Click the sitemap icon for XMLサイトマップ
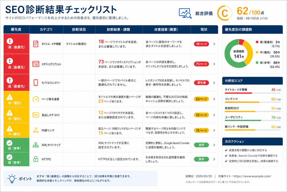Image resolution: width=287 pixels, height=192 pixels. (36, 145)
